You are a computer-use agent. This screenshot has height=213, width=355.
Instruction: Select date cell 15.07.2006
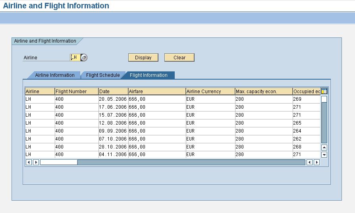(114, 115)
